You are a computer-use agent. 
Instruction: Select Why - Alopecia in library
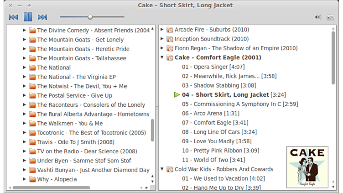(57, 179)
